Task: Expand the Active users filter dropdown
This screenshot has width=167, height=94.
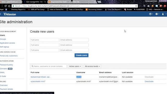Action: pyautogui.click(x=75, y=66)
